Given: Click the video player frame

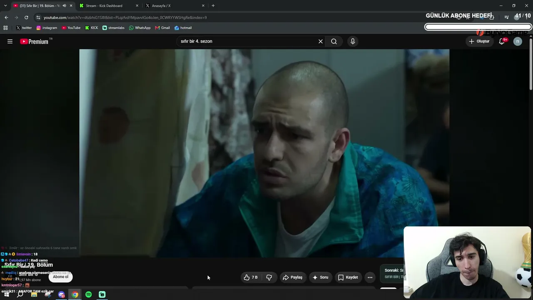Looking at the screenshot, I should (264, 153).
